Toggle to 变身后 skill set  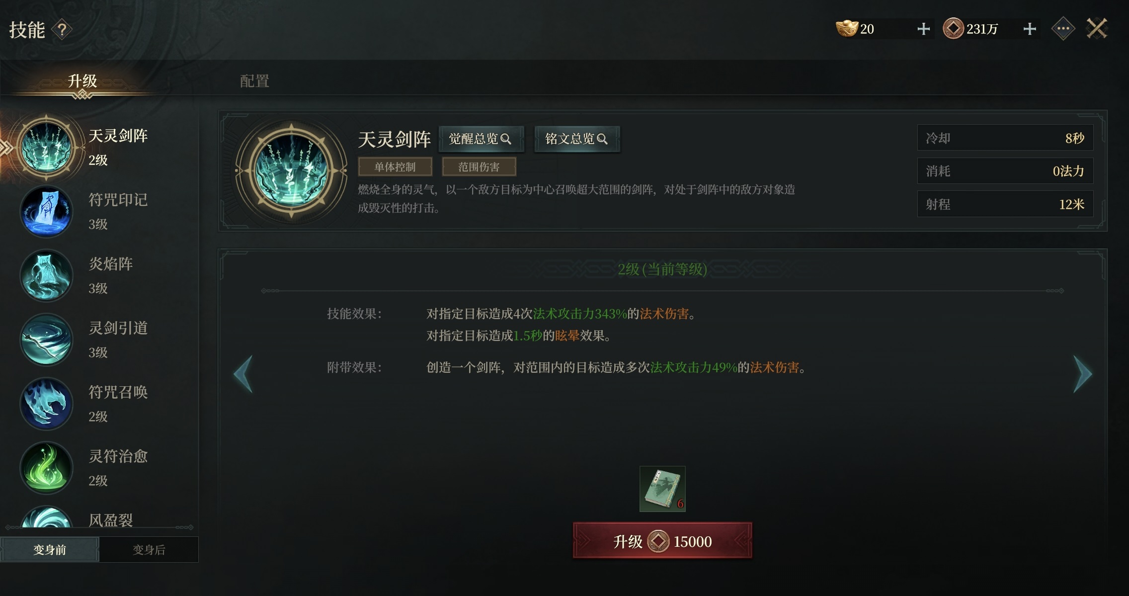pos(149,549)
